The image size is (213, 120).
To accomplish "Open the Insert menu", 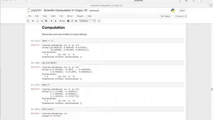I will (x=53, y=16).
